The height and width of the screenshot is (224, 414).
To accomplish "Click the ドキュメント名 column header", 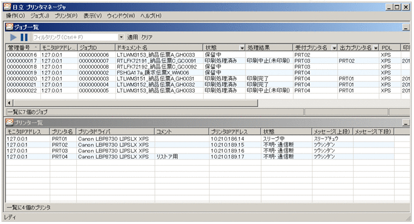I will pos(159,48).
